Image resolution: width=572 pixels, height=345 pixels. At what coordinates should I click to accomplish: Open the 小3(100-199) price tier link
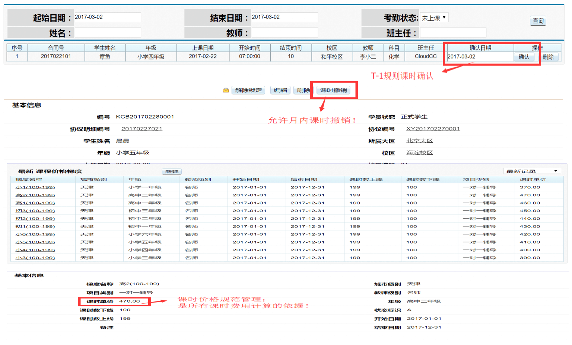(35, 258)
